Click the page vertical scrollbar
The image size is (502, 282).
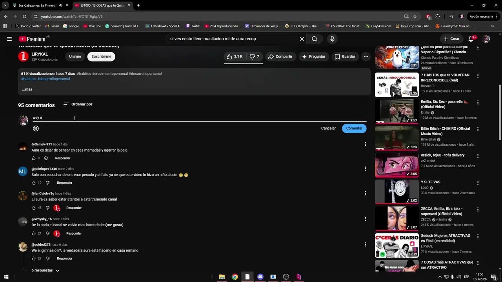pyautogui.click(x=500, y=112)
